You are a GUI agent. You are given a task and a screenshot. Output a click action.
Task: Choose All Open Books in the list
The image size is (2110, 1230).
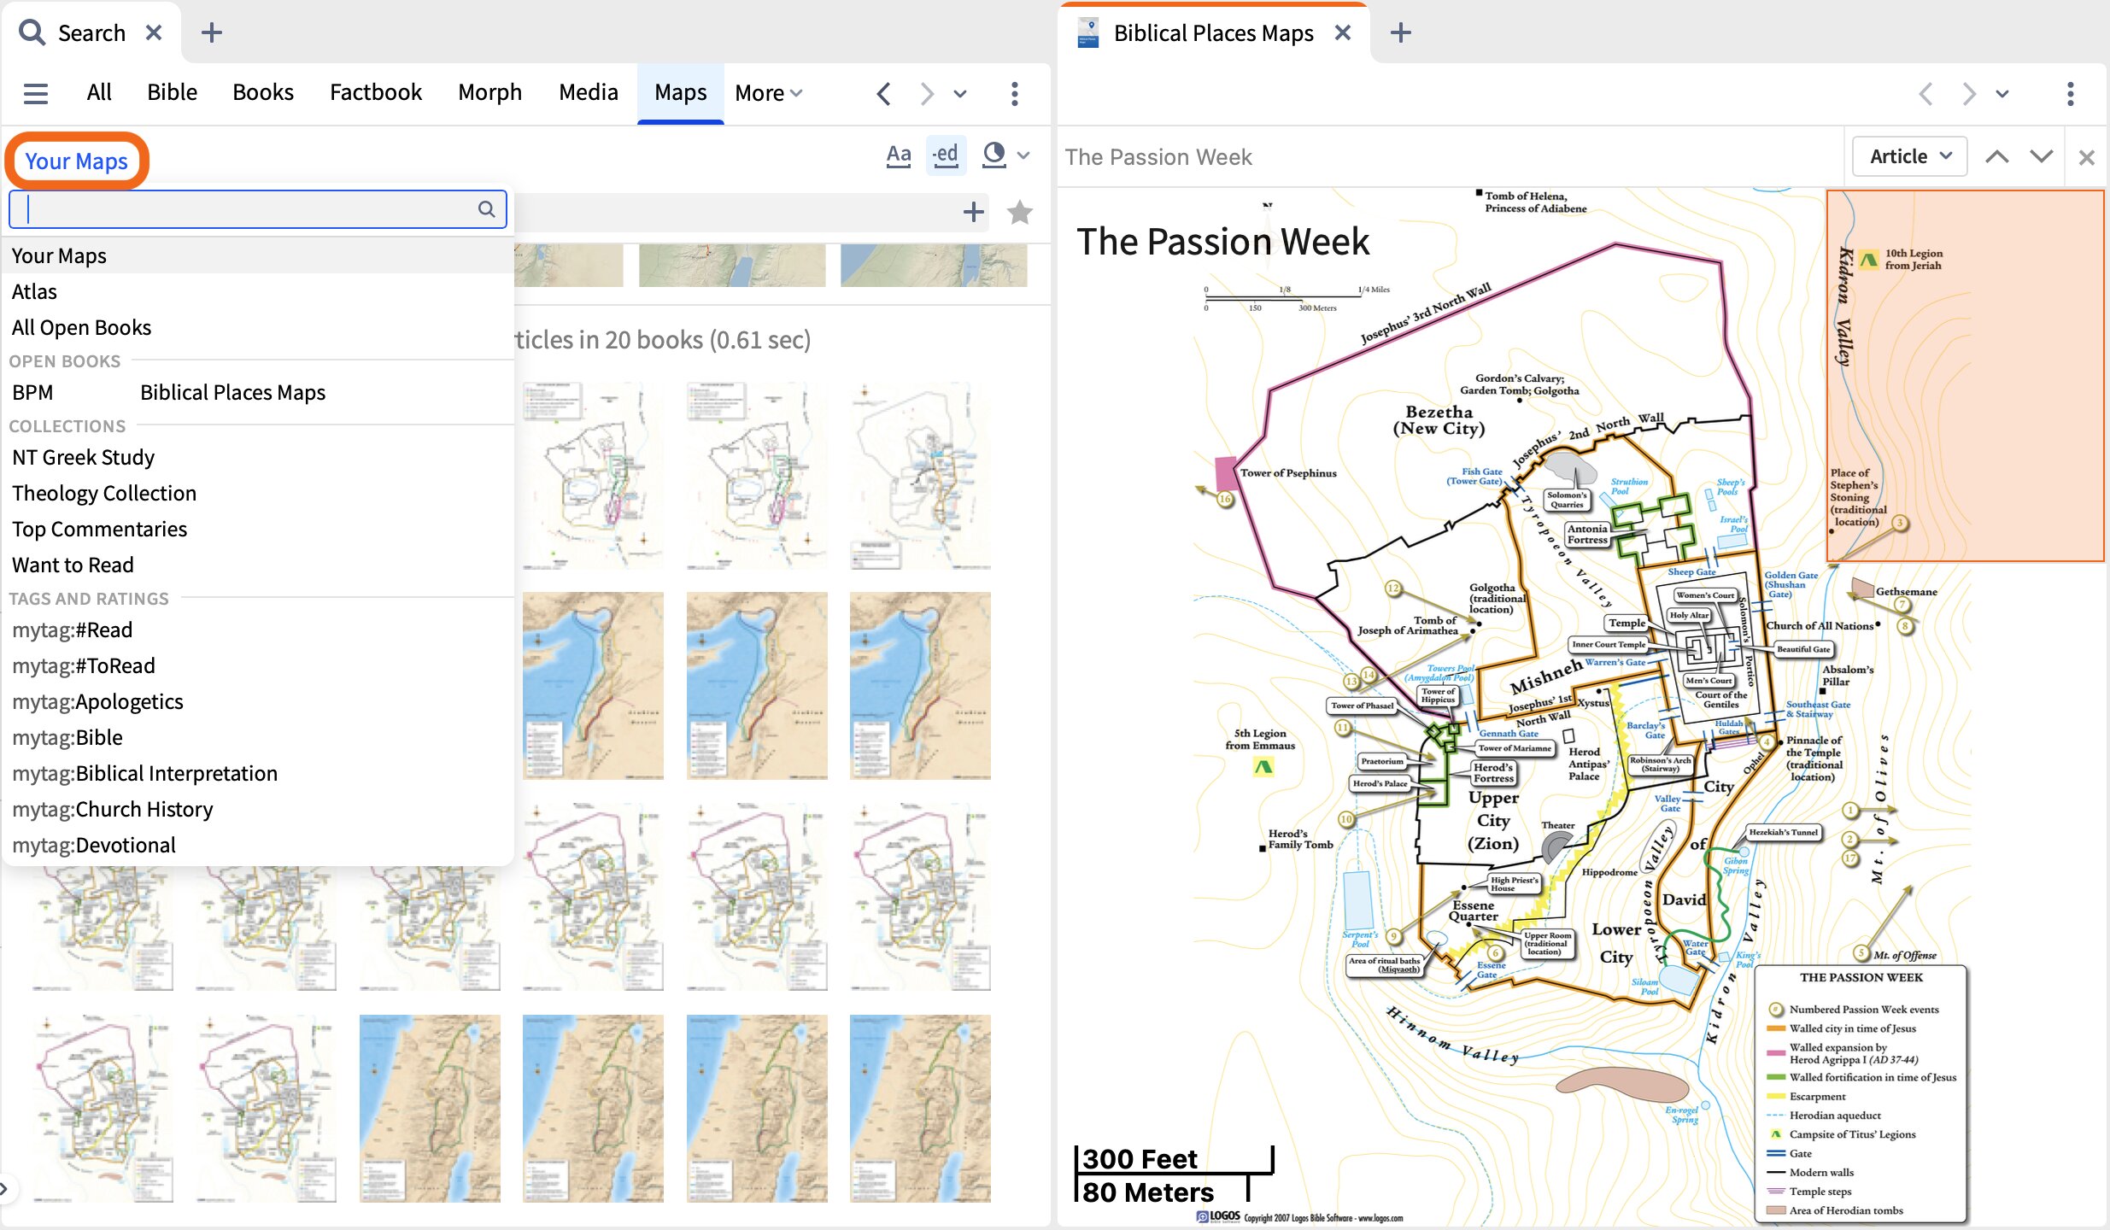258,327
